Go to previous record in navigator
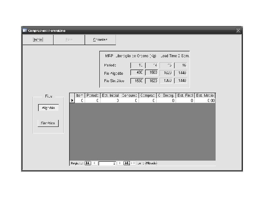Image resolution: width=264 pixels, height=198 pixels. click(94, 163)
